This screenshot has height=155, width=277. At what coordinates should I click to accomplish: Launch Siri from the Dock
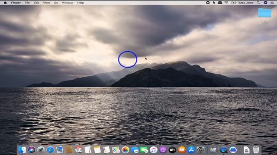click(32, 150)
